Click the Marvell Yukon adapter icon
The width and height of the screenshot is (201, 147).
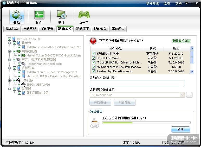click(23, 55)
